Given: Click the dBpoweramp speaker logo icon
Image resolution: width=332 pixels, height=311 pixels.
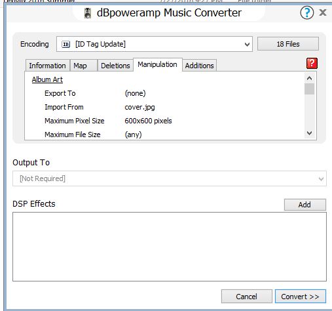Looking at the screenshot, I should pos(88,13).
